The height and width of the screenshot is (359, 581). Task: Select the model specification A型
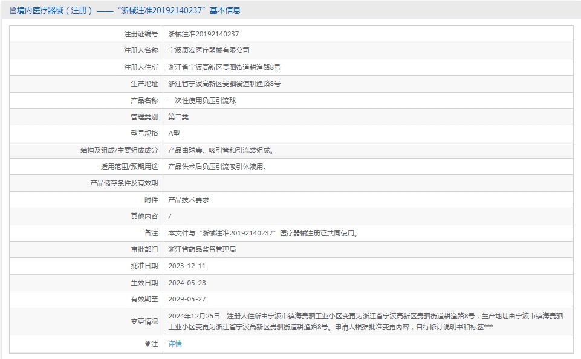click(174, 133)
